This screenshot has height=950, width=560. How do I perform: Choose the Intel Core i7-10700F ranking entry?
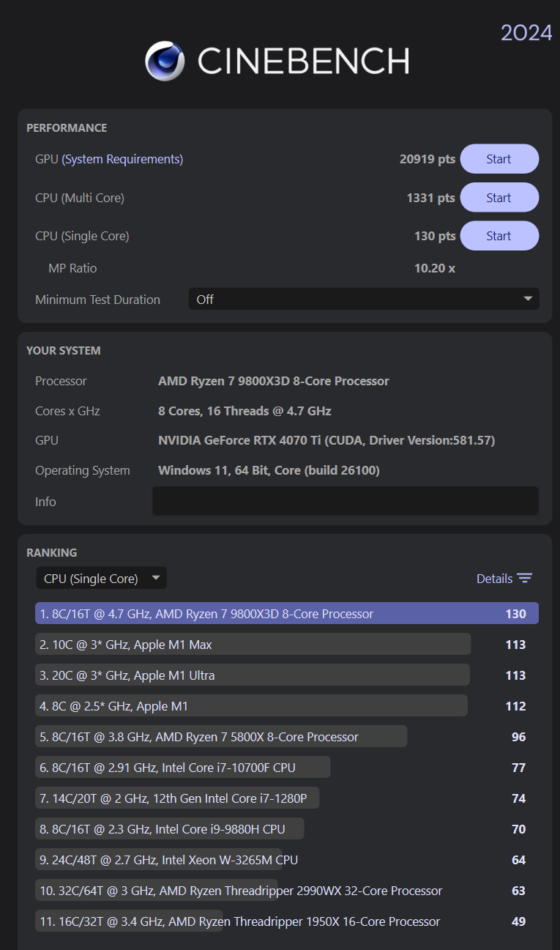tap(183, 768)
